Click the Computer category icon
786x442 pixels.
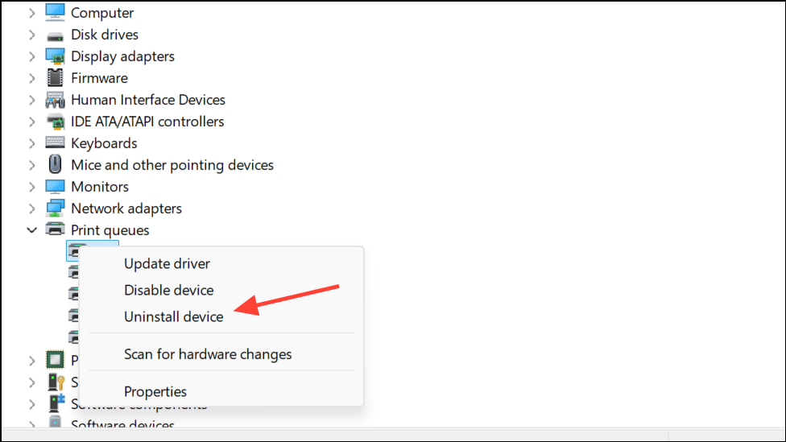click(x=55, y=13)
